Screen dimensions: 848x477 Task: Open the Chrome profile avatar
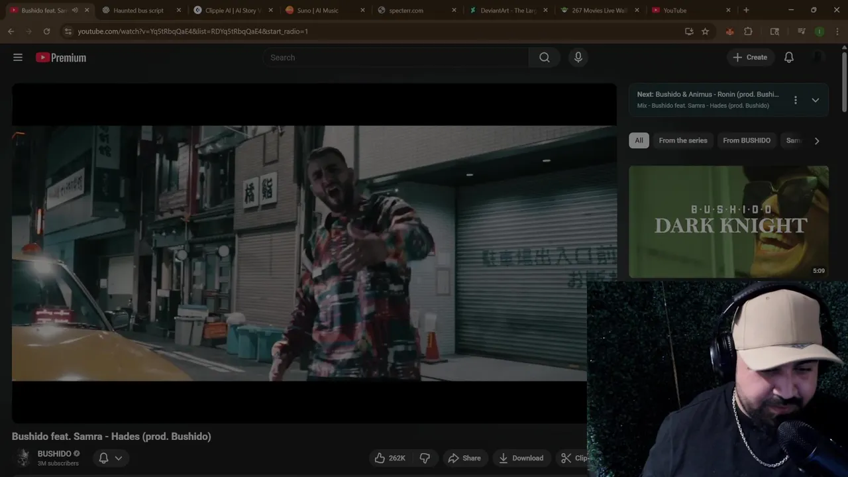click(820, 31)
